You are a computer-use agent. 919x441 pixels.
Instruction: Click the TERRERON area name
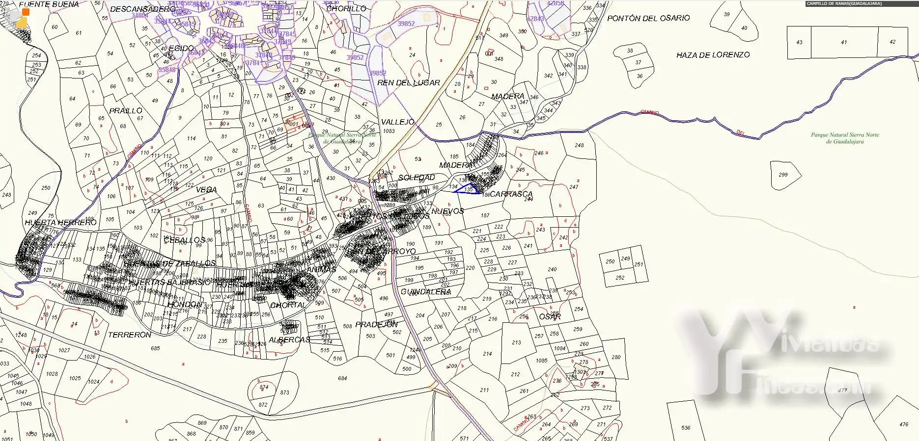click(130, 335)
